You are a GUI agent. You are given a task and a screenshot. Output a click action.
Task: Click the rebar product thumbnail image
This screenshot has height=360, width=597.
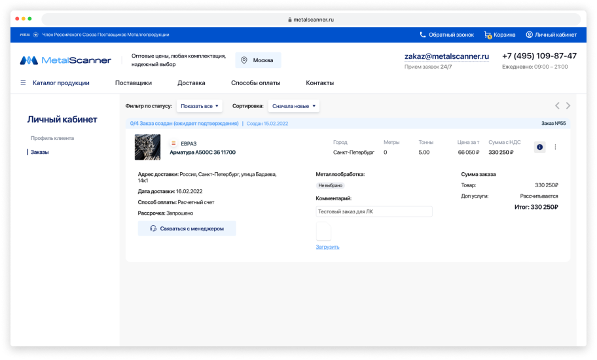pyautogui.click(x=147, y=147)
